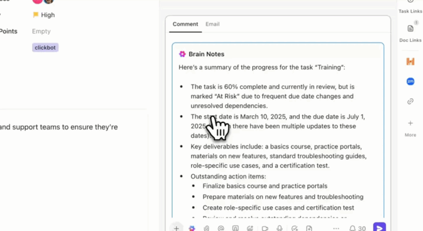
Task: Open the Brain AI icon in comment toolbar
Action: click(192, 228)
